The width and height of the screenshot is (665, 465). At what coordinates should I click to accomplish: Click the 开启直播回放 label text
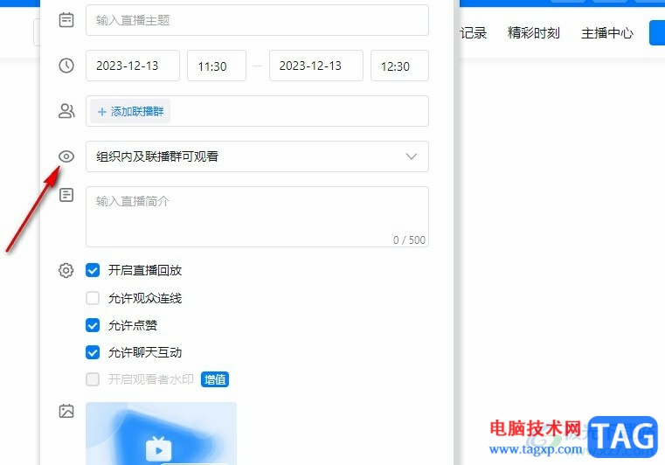tap(145, 270)
